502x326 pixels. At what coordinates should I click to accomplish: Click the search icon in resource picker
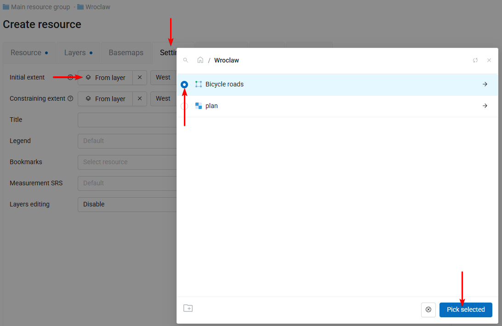(186, 60)
